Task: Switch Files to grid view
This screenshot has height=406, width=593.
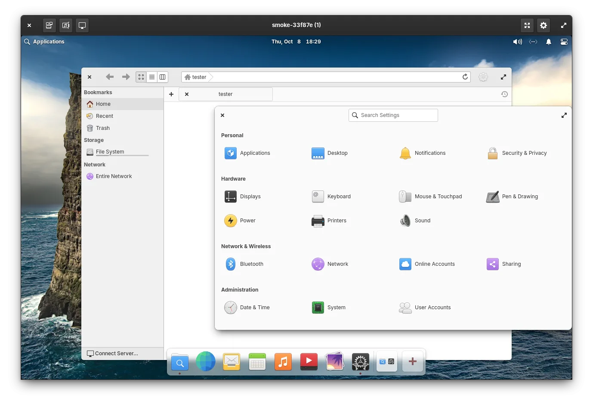Action: pos(141,77)
